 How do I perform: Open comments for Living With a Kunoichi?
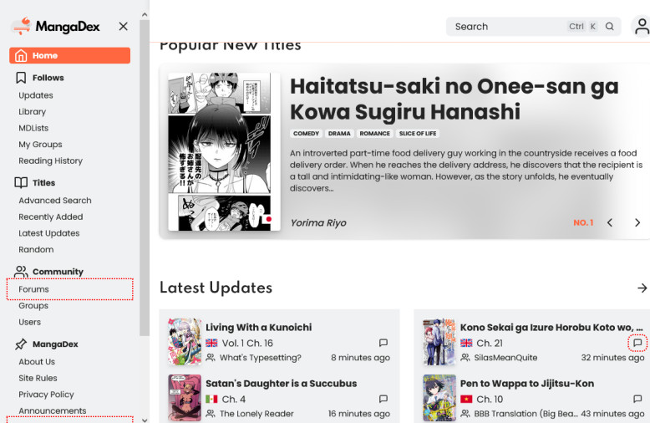tap(383, 343)
